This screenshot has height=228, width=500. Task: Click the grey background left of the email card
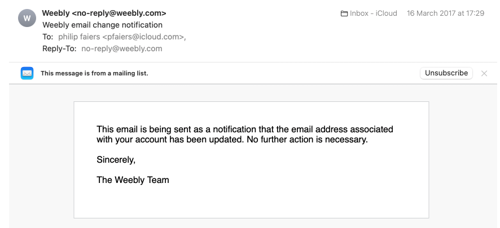tap(41, 158)
